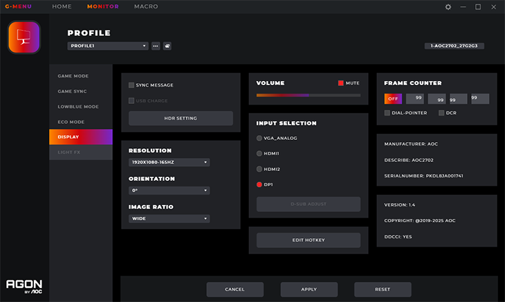Minimize the G-Menu window
505x302 pixels.
[x=463, y=7]
